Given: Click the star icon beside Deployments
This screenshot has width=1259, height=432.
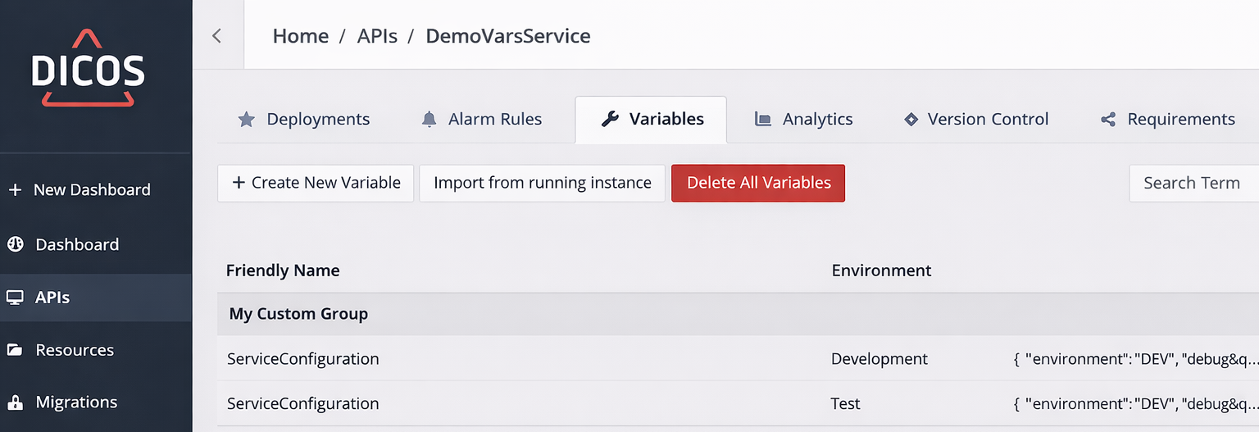Looking at the screenshot, I should (x=246, y=120).
